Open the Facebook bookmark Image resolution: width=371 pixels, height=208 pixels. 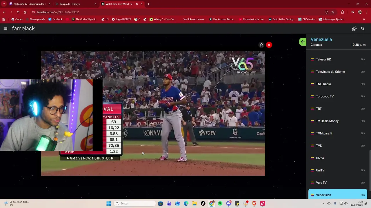point(55,19)
